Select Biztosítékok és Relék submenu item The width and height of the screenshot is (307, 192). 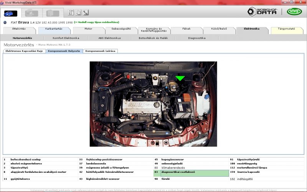tap(153, 38)
